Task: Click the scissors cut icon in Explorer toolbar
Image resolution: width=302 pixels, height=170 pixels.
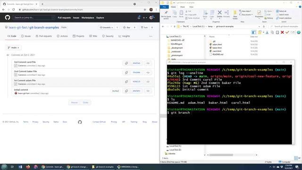Action: [x=267, y=33]
